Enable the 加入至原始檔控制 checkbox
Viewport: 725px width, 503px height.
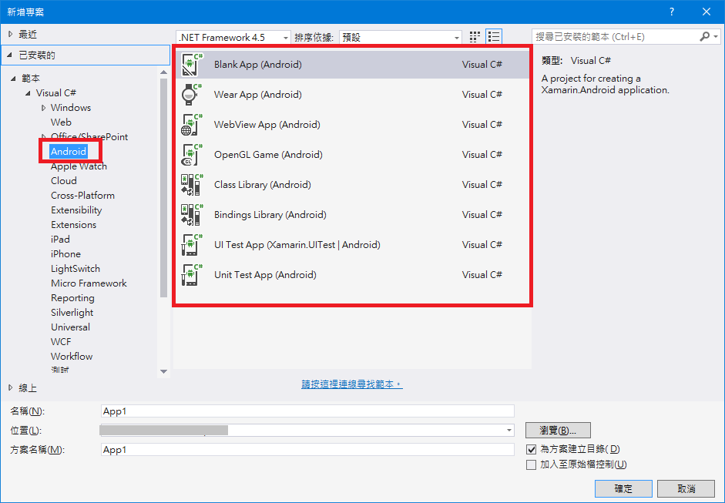pos(532,464)
